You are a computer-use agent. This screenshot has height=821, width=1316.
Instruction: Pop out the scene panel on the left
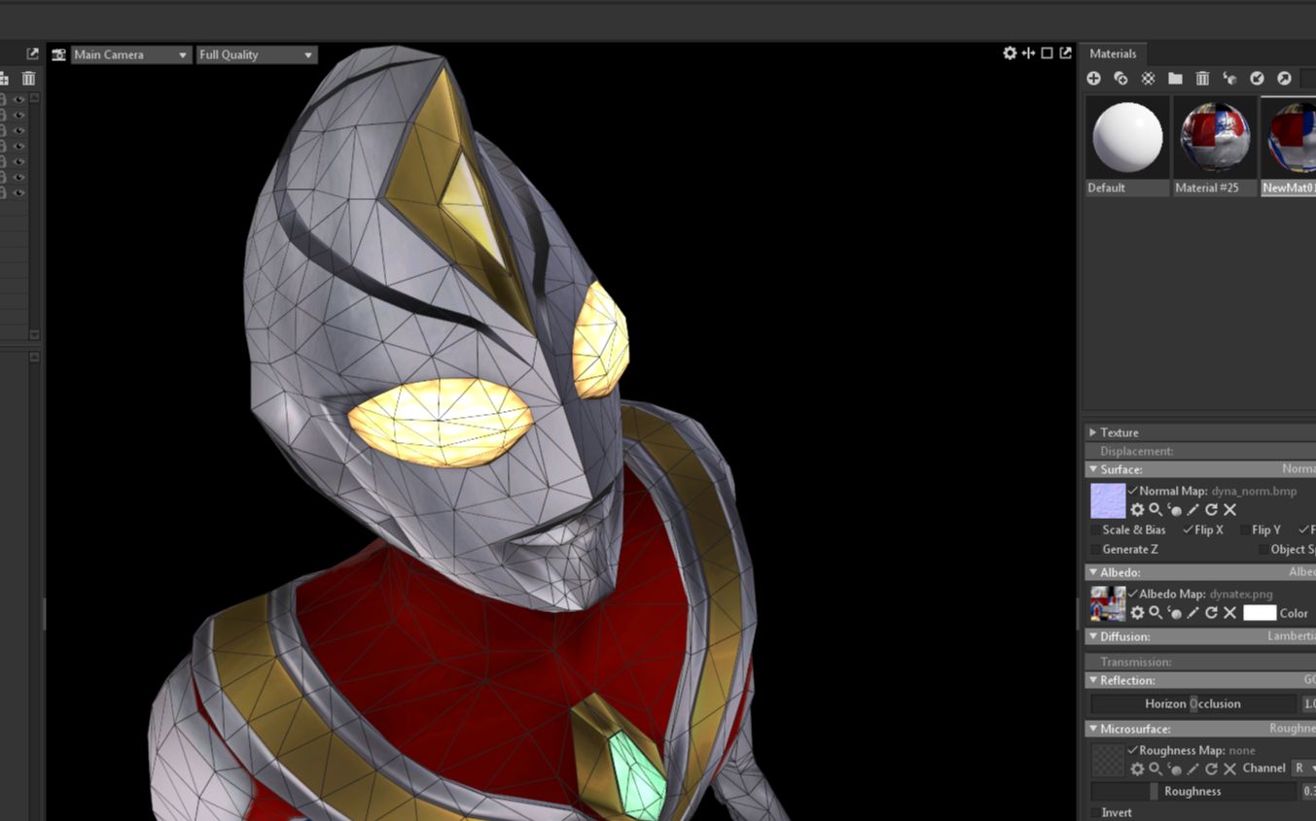(32, 54)
